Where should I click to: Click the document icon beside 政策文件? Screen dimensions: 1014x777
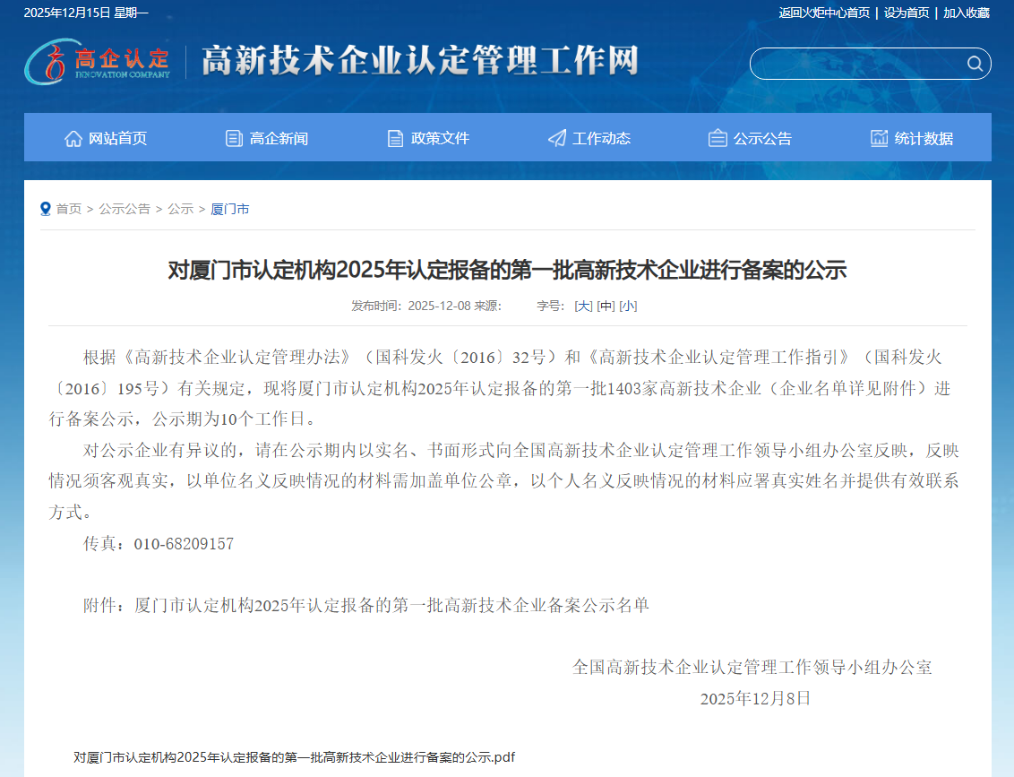point(394,137)
